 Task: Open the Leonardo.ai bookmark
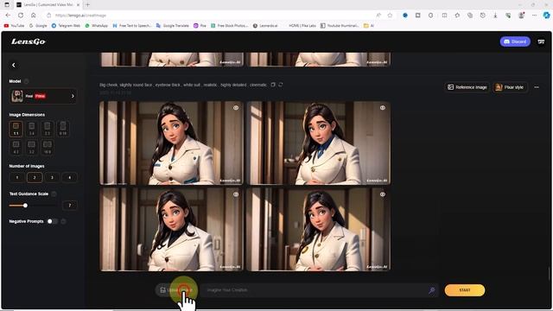pos(265,26)
